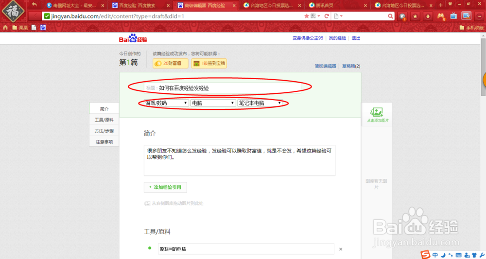
Task: Toggle Sogou half/full-width moon icon
Action: pyautogui.click(x=443, y=255)
